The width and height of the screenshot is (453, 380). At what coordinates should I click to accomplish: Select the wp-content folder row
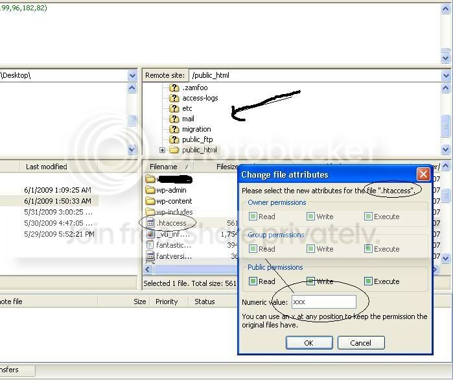(x=191, y=201)
